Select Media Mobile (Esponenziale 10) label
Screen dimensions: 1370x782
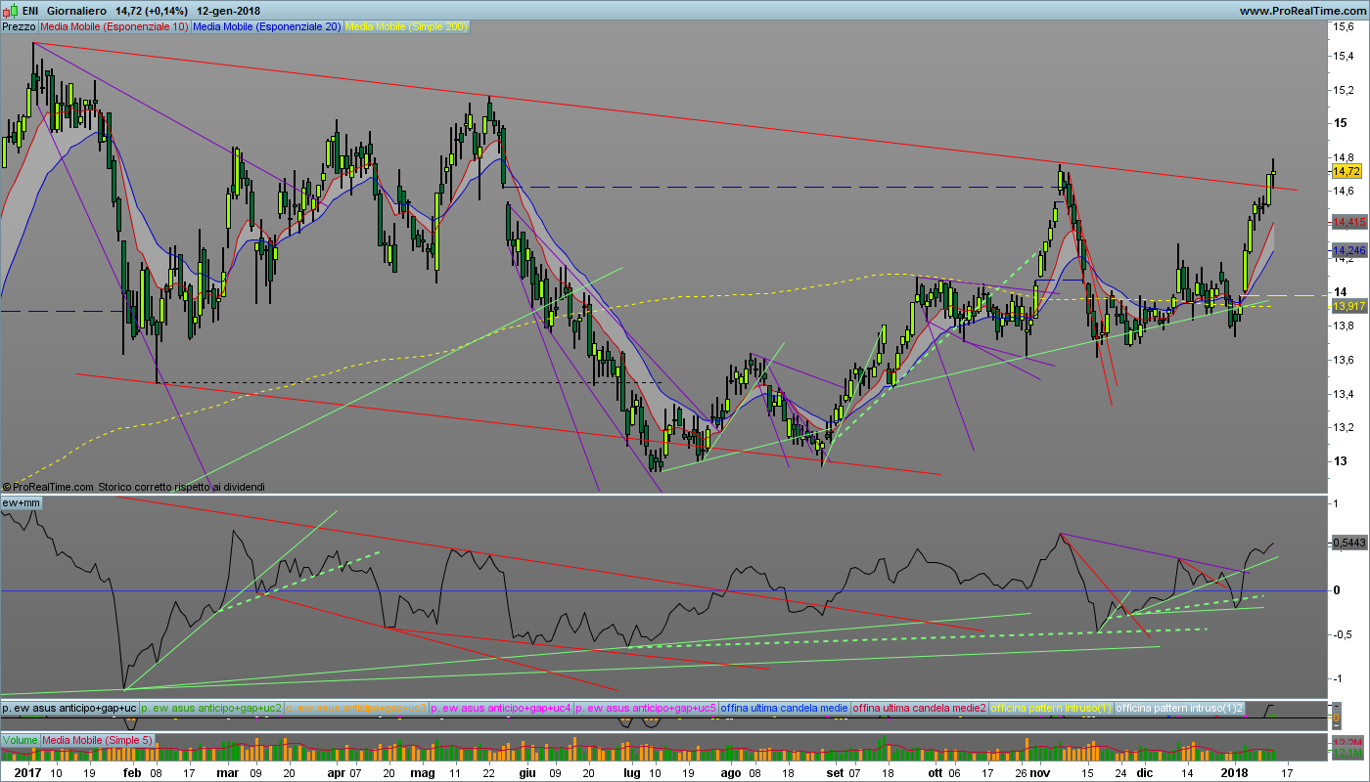[114, 26]
